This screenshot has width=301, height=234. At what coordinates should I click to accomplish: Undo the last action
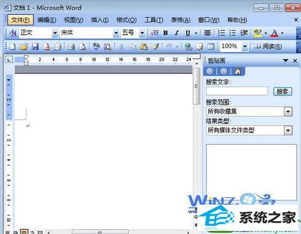(169, 47)
